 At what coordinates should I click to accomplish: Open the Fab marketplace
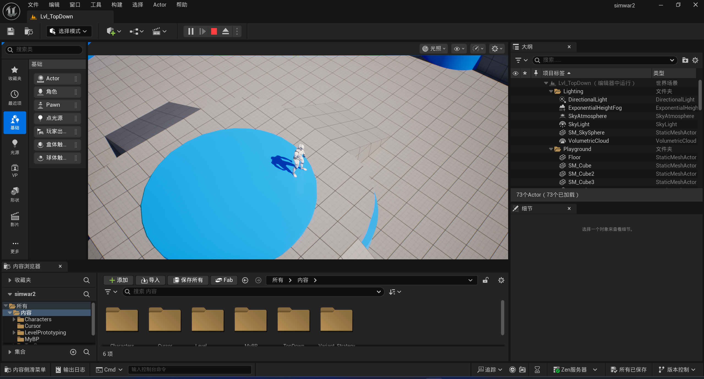tap(223, 280)
